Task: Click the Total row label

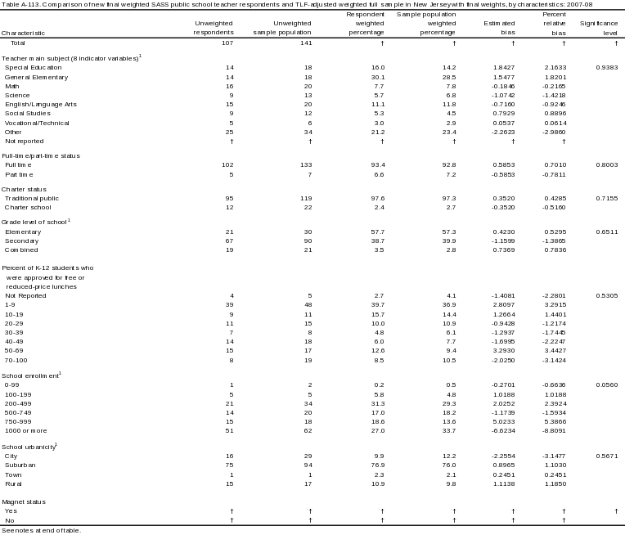Action: click(19, 43)
